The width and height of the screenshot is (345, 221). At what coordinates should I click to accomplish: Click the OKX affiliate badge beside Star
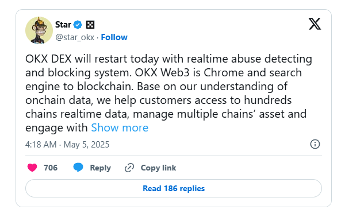pos(90,25)
